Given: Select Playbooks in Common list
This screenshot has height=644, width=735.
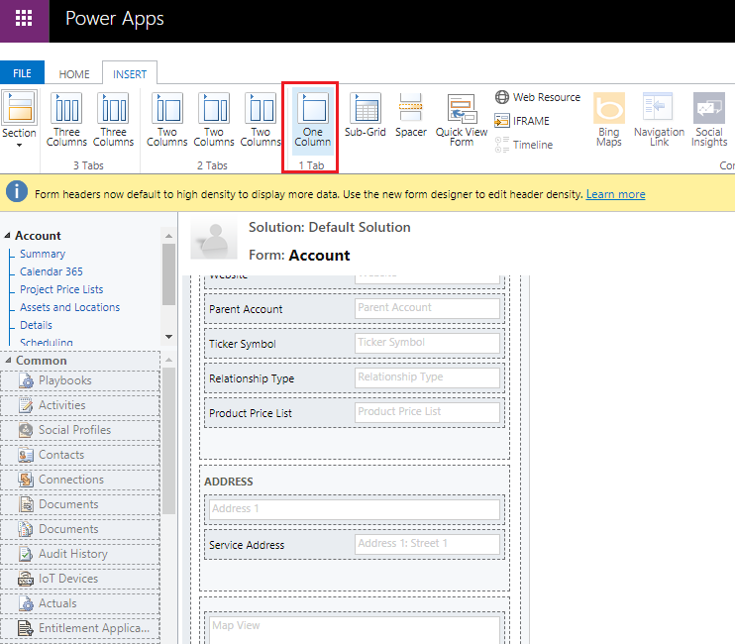Looking at the screenshot, I should [x=80, y=380].
